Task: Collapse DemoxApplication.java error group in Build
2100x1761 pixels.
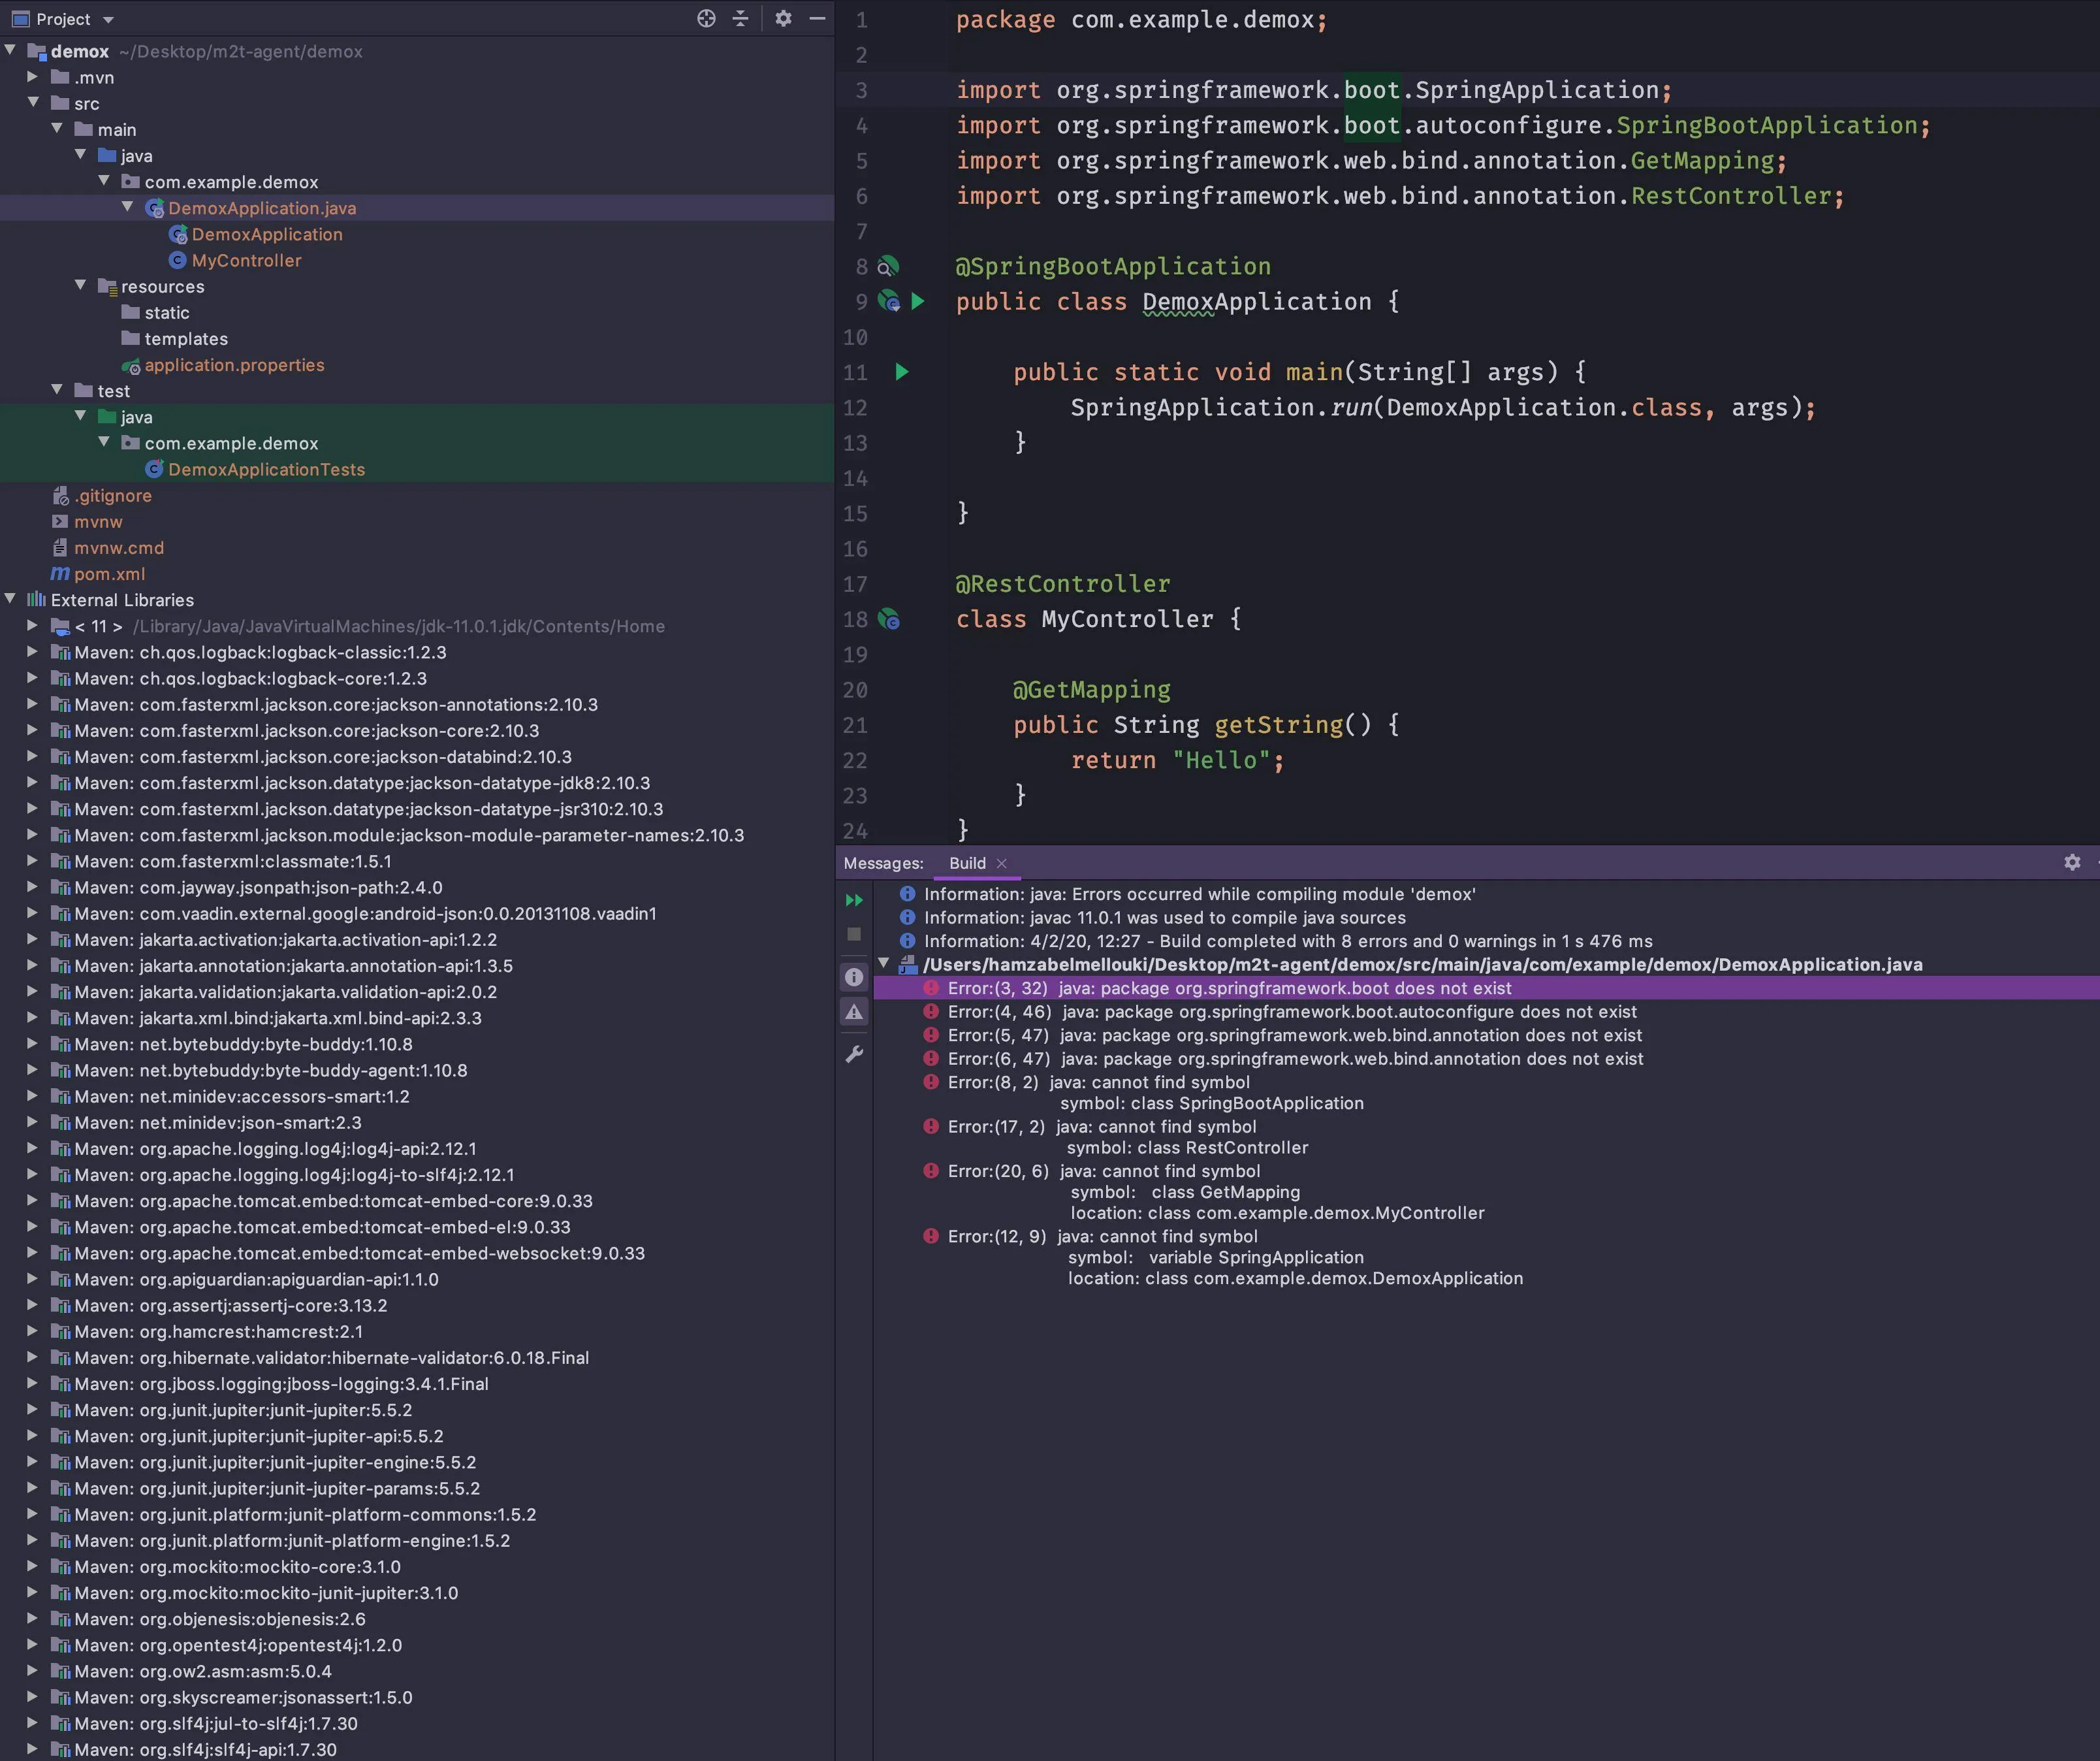Action: pyautogui.click(x=883, y=963)
